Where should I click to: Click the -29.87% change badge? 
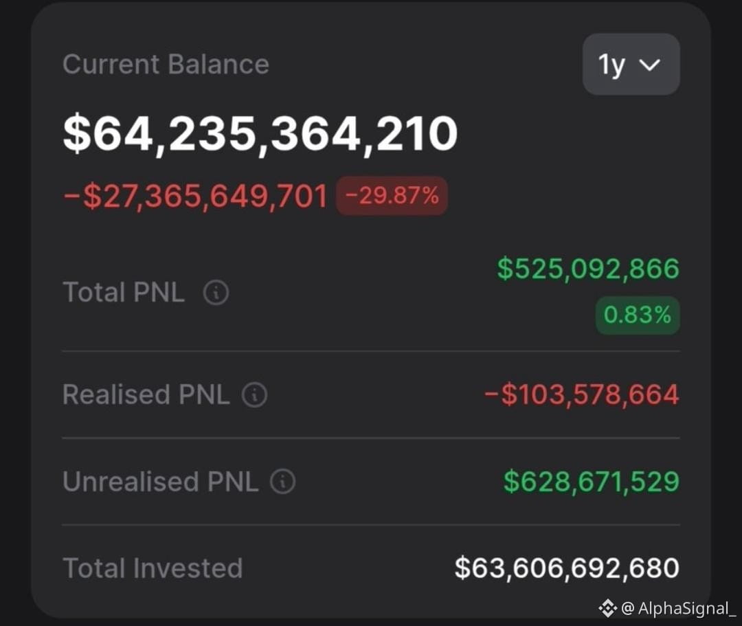point(392,195)
